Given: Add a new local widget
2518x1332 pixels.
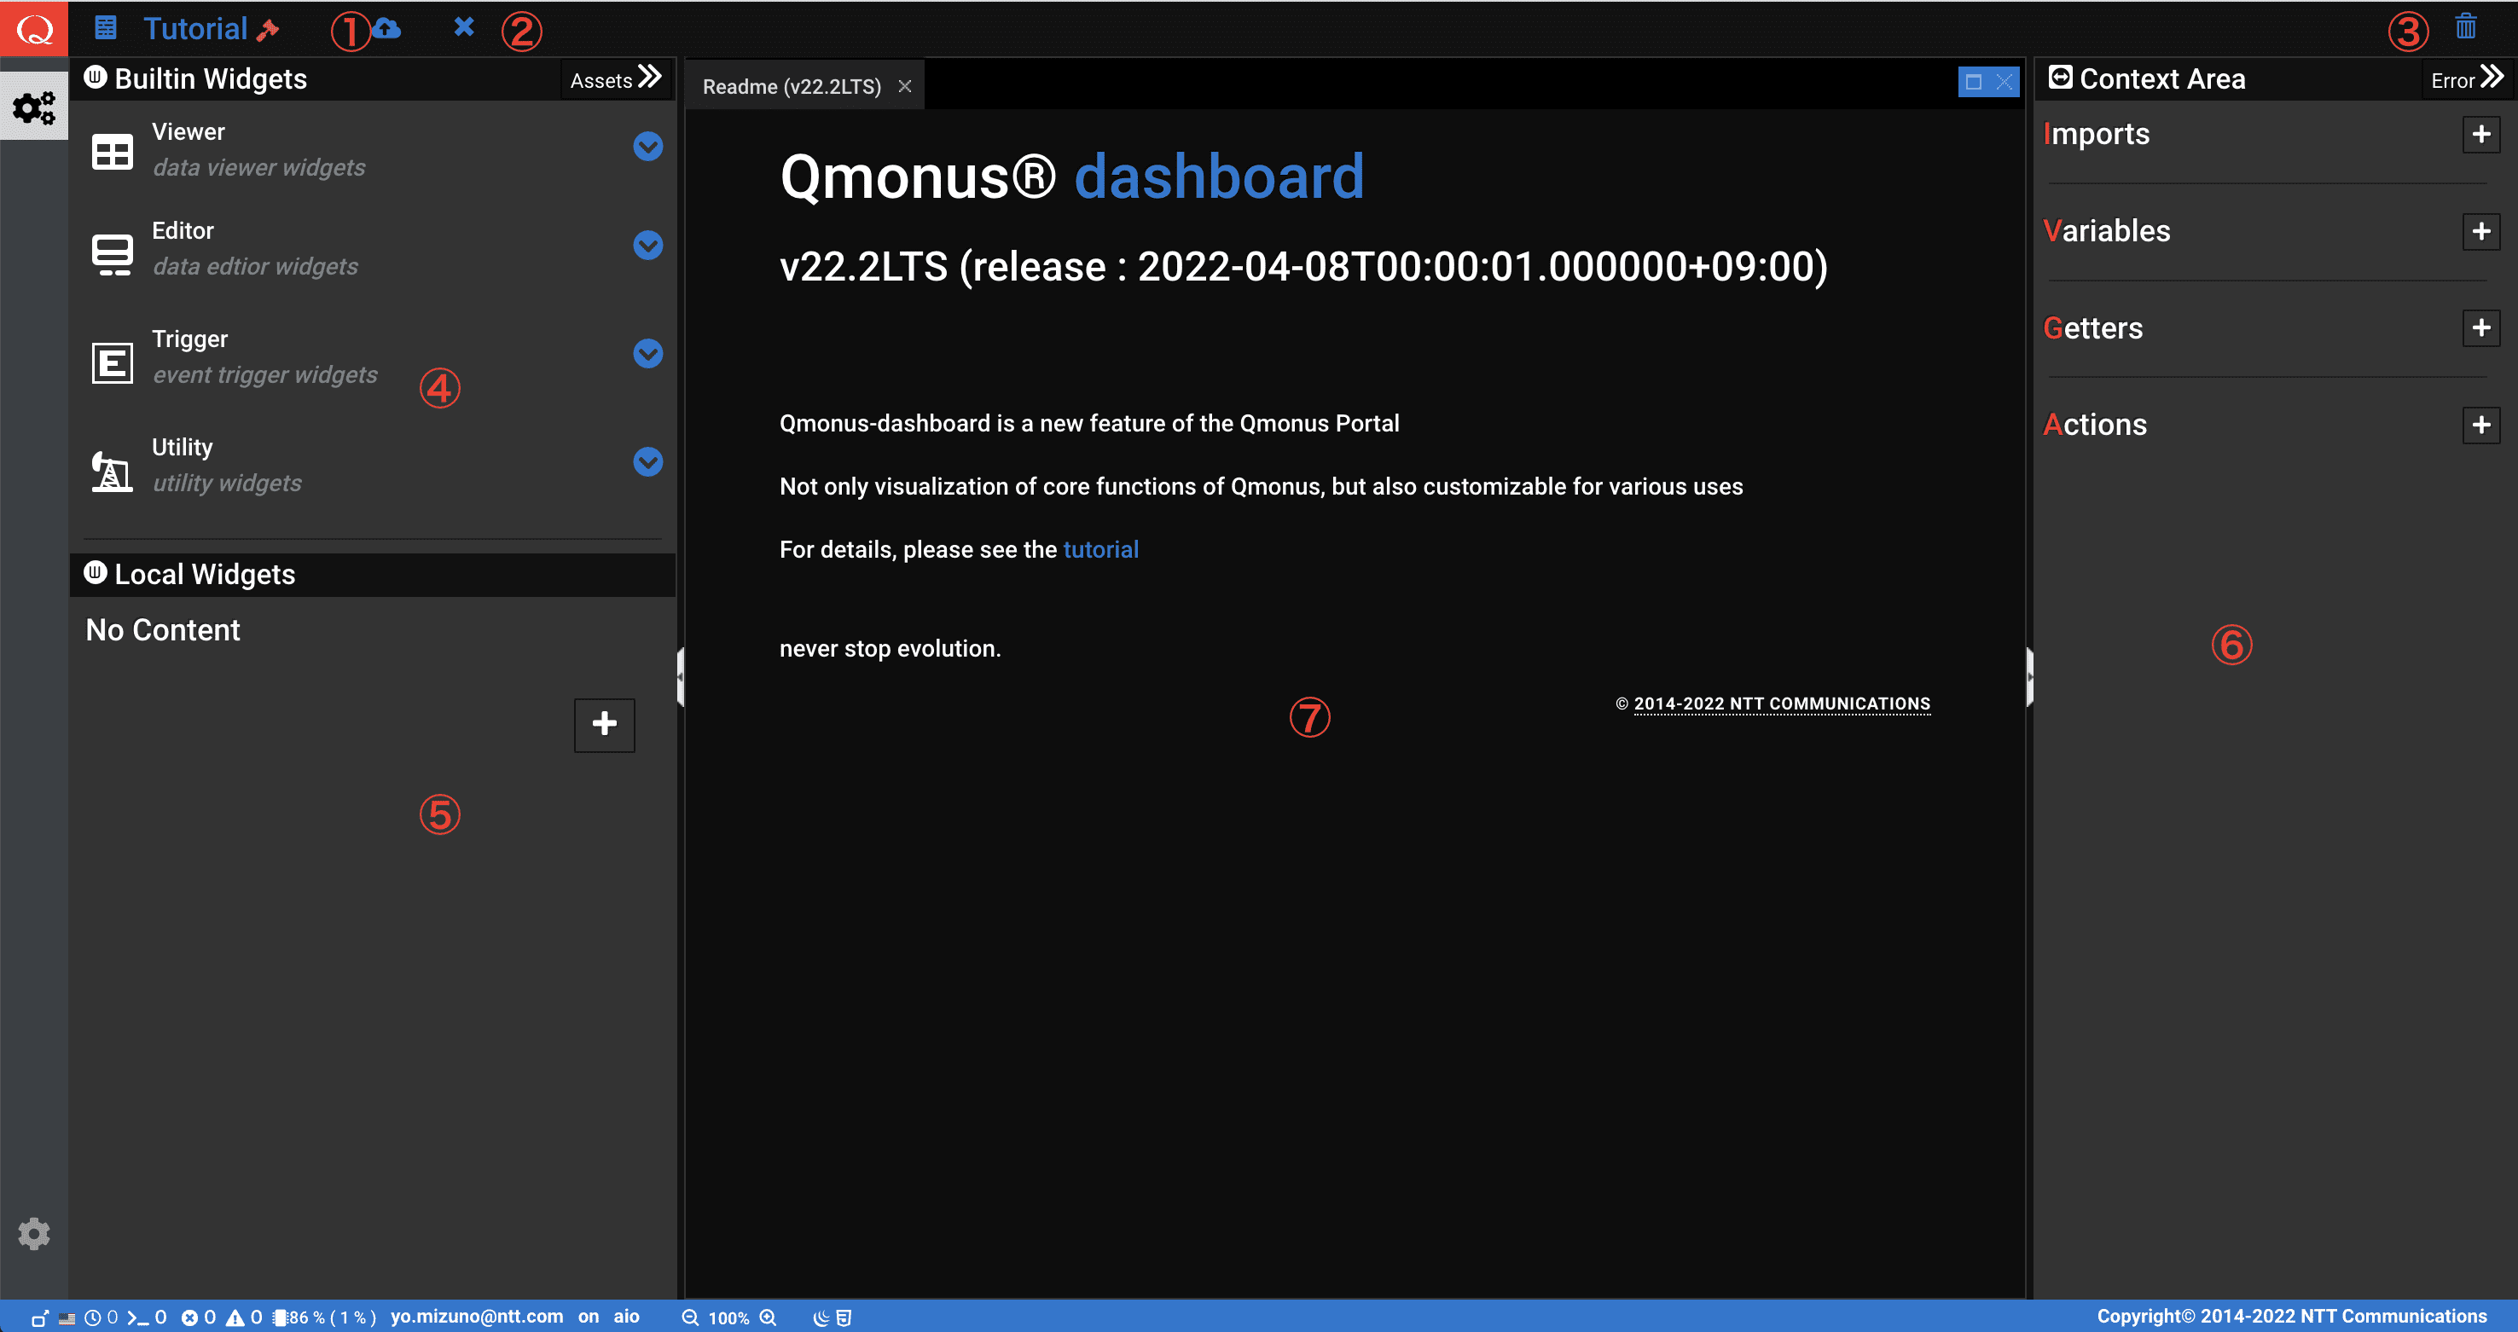Looking at the screenshot, I should [604, 724].
